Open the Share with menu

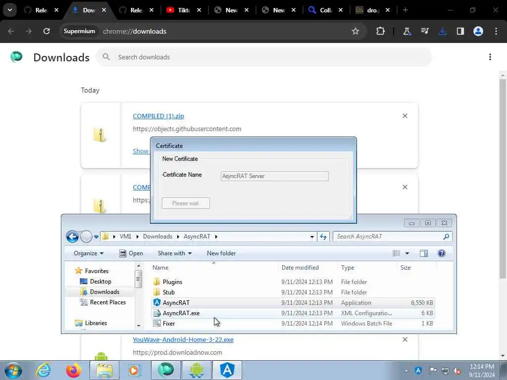pos(175,253)
